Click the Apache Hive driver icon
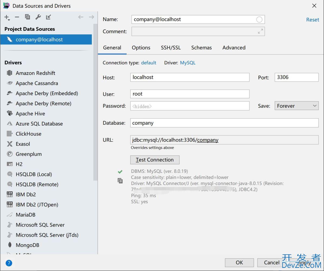 [10, 114]
